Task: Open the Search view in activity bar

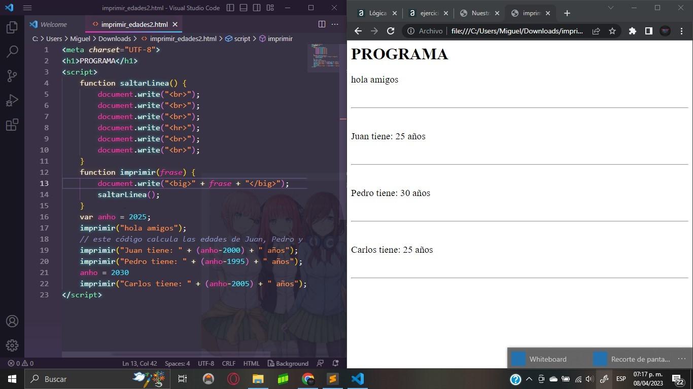Action: [12, 51]
